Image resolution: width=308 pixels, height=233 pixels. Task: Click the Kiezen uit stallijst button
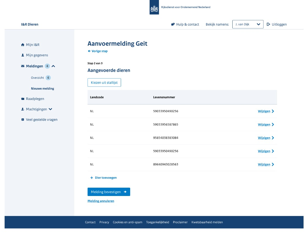click(104, 82)
